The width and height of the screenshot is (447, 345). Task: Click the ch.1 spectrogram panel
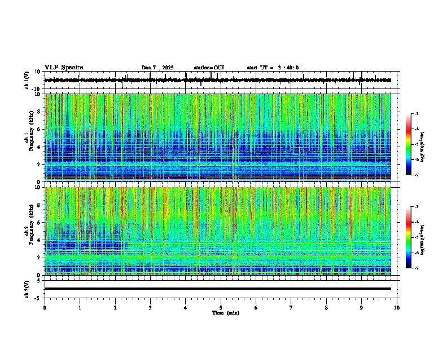point(217,138)
